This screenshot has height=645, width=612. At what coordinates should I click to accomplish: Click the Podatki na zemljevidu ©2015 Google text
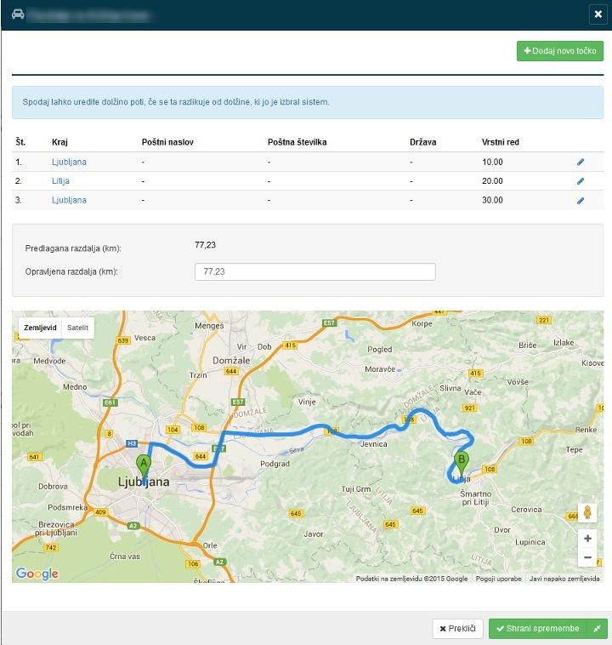411,579
